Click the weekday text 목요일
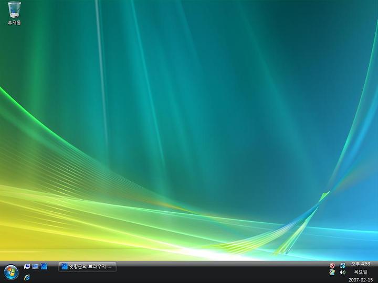The height and width of the screenshot is (283, 378). (360, 272)
